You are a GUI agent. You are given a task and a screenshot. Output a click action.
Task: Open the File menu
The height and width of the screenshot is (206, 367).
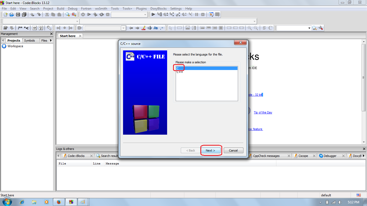click(4, 8)
